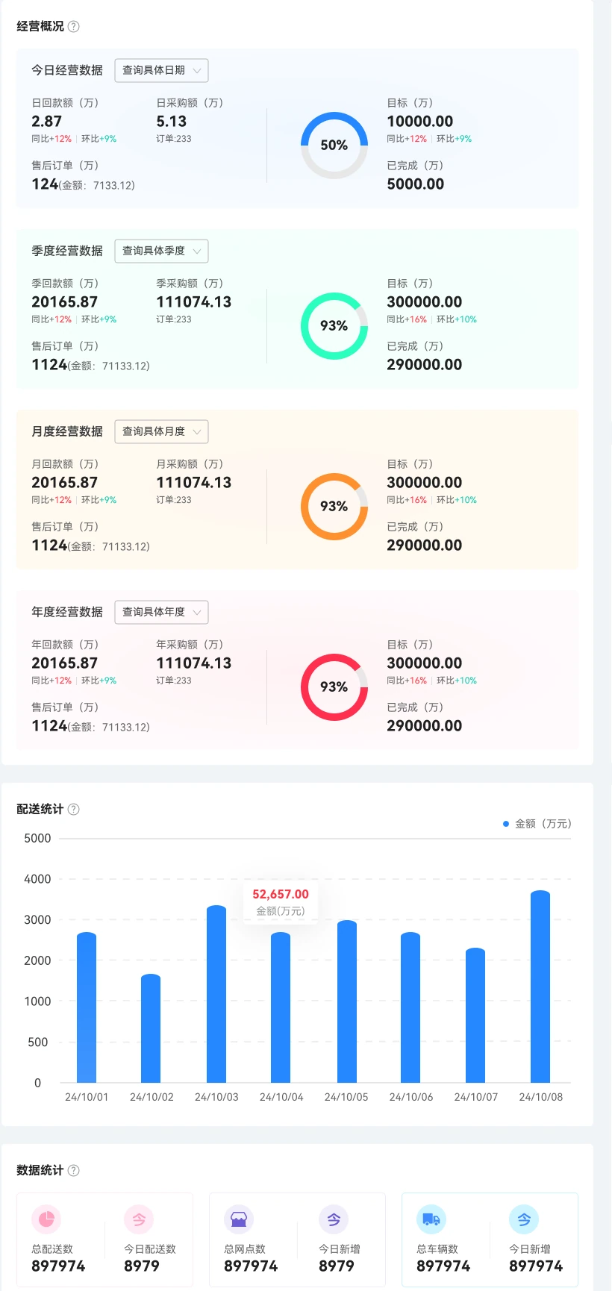612x1291 pixels.
Task: Click 总配送数 value 897974
Action: pos(58,1266)
